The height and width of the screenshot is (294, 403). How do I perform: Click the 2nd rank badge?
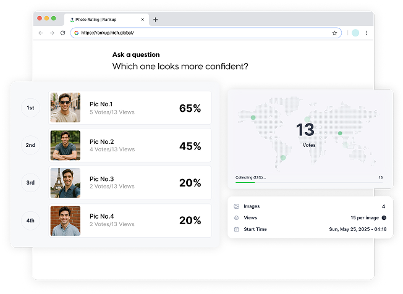[30, 145]
